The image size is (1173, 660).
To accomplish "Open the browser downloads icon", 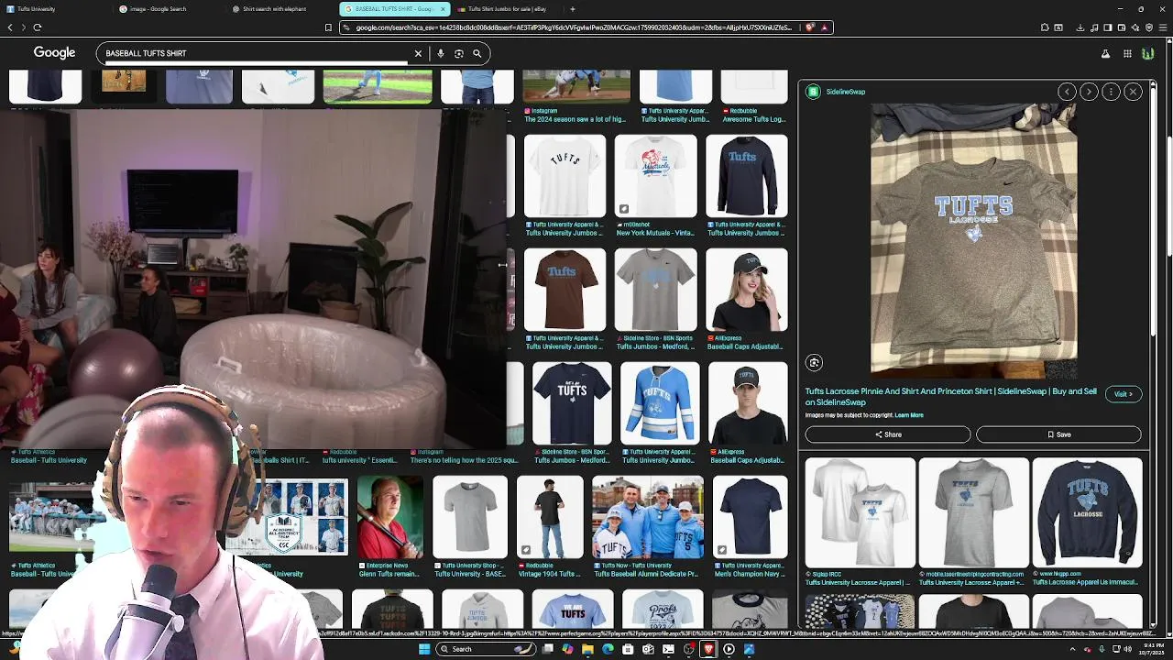I will pyautogui.click(x=1082, y=27).
